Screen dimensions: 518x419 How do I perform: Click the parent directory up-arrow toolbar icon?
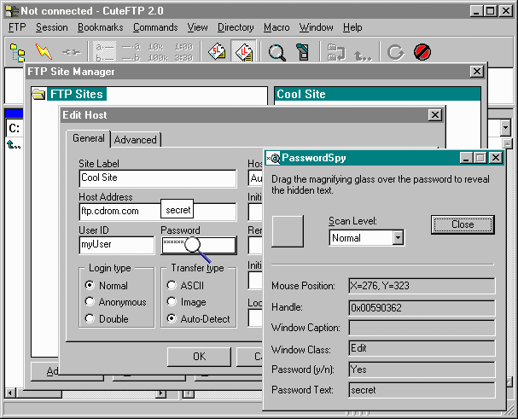point(363,55)
